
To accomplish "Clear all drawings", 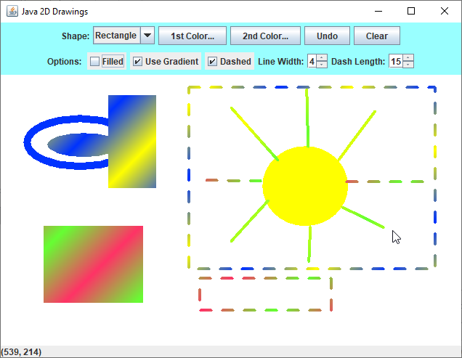I will pos(377,36).
